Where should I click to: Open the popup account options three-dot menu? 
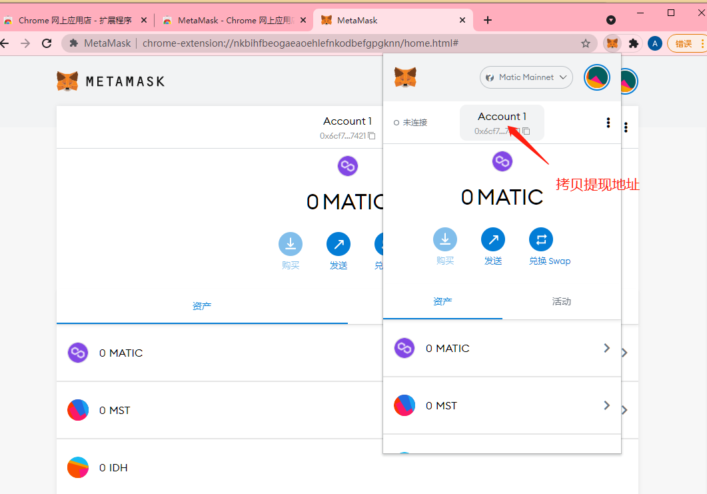click(x=608, y=123)
